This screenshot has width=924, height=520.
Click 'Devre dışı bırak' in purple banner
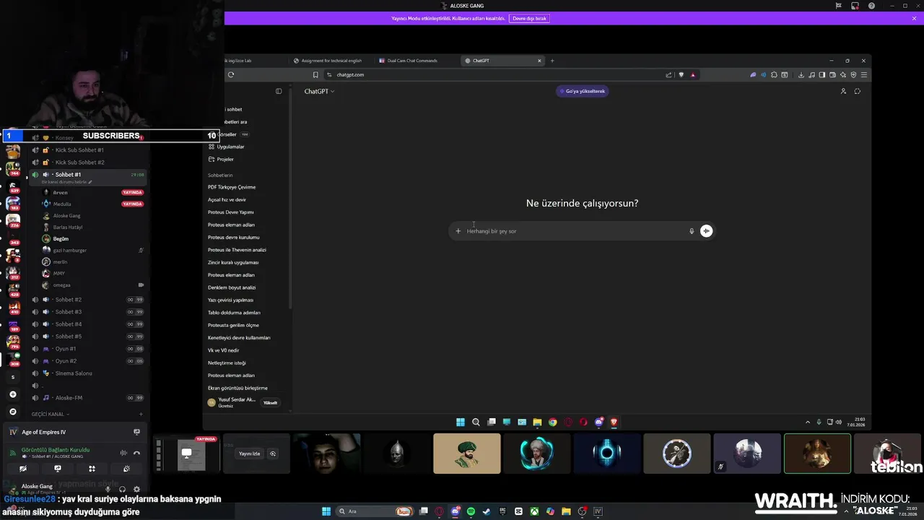(x=529, y=18)
